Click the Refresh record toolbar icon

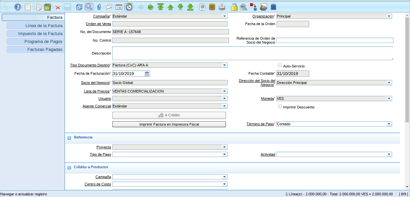pyautogui.click(x=79, y=7)
